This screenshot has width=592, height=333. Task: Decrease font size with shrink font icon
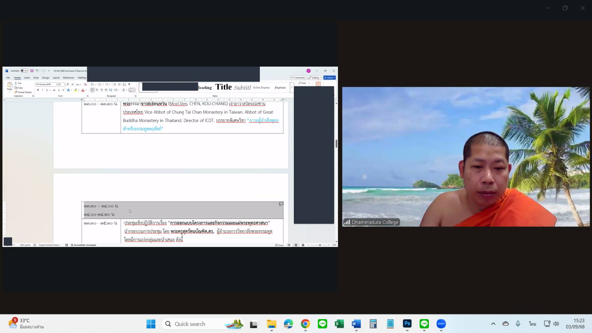tap(73, 84)
